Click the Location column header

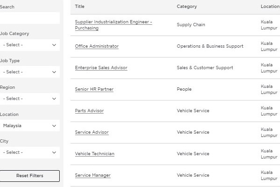270,7
